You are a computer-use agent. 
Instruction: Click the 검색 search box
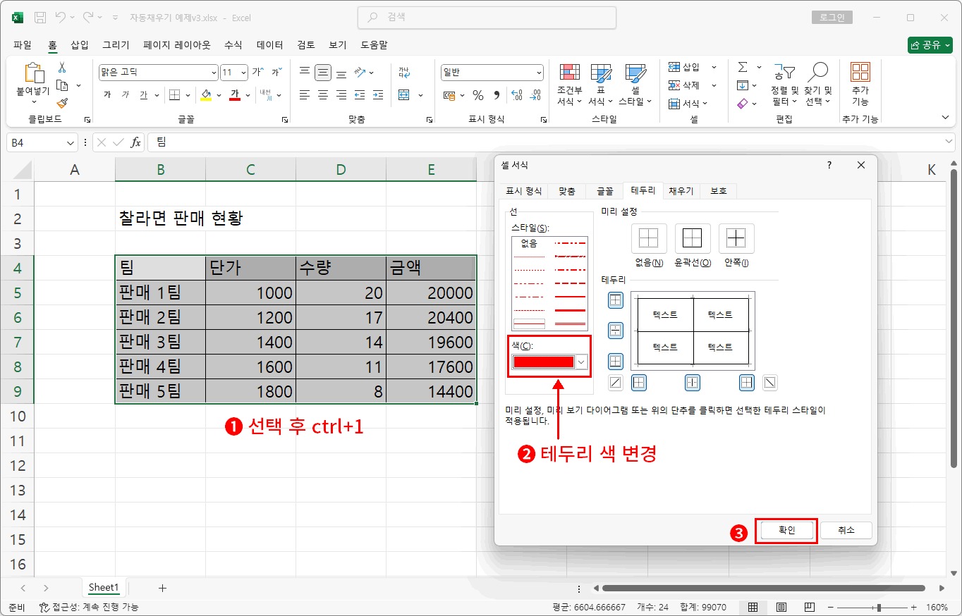point(487,18)
